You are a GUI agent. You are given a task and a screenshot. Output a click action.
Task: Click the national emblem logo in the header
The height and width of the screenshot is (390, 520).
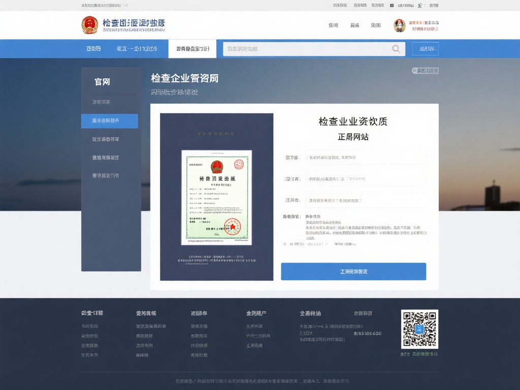click(89, 25)
